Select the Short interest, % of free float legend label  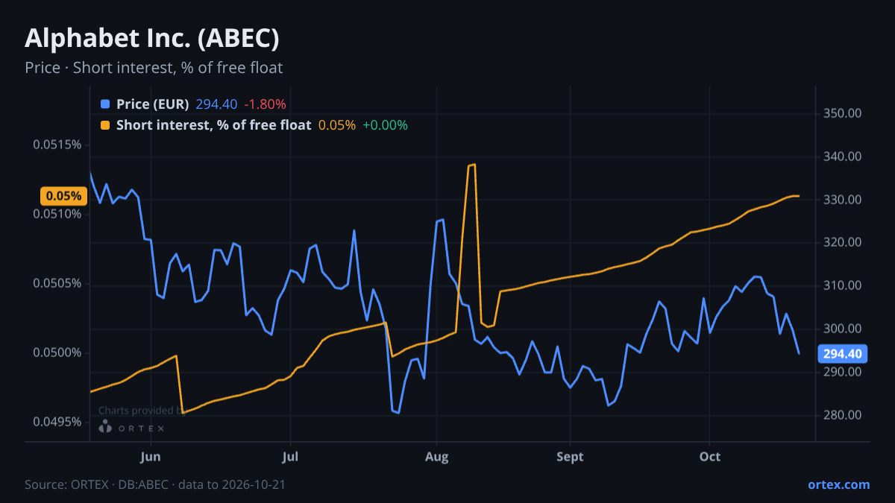tap(214, 125)
